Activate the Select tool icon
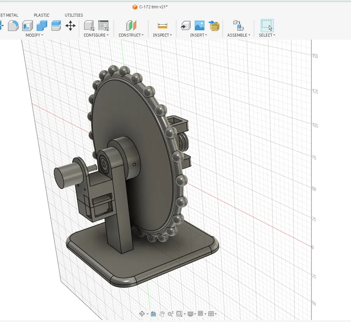351x322 pixels. 267,26
